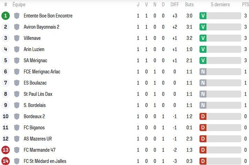249x165 pixels.
Task: Open the FCE Merignac Arlac team page
Action: coord(42,72)
